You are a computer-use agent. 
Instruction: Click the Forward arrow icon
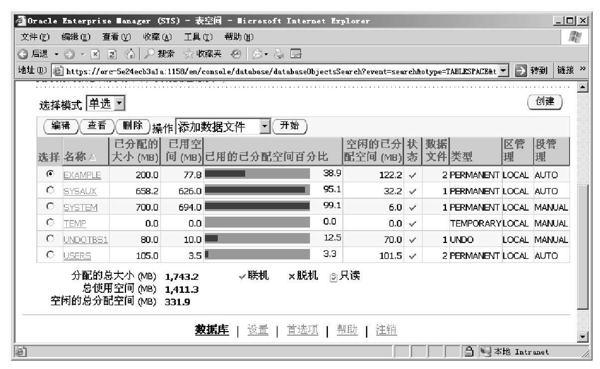[69, 53]
